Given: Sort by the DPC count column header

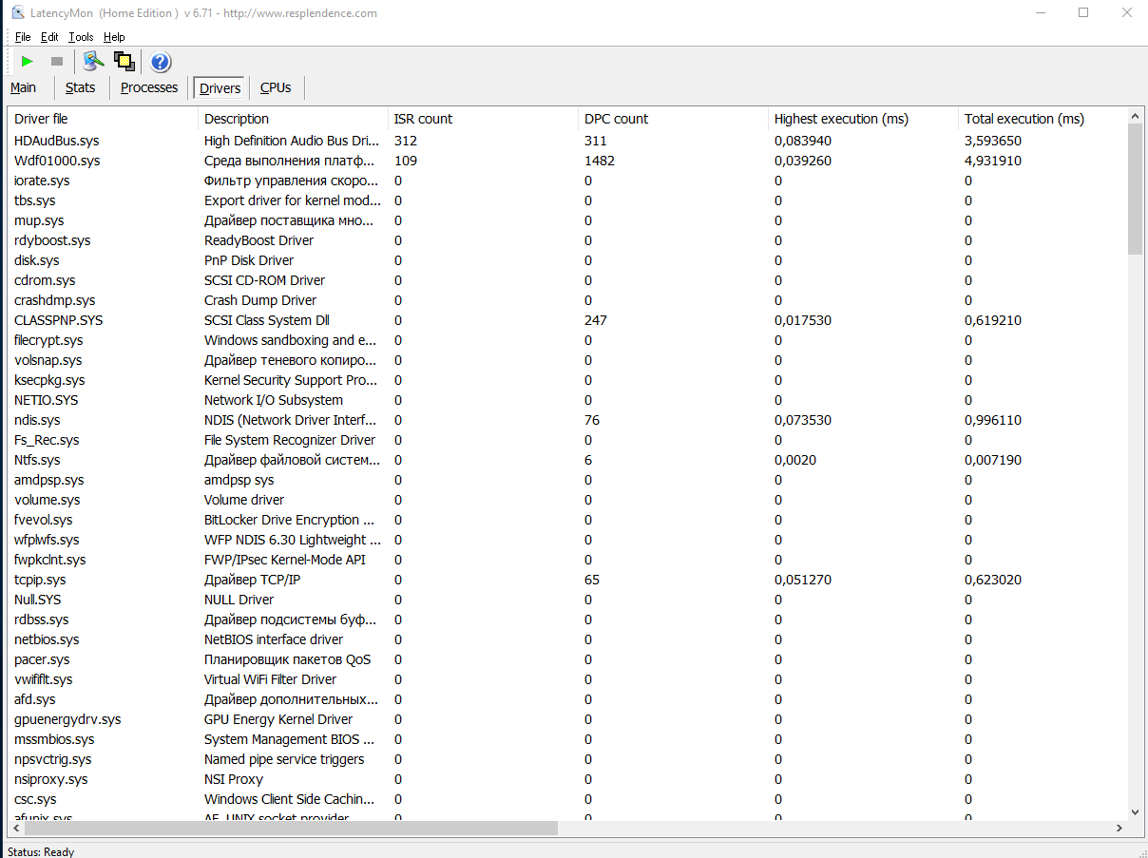Looking at the screenshot, I should pyautogui.click(x=674, y=119).
